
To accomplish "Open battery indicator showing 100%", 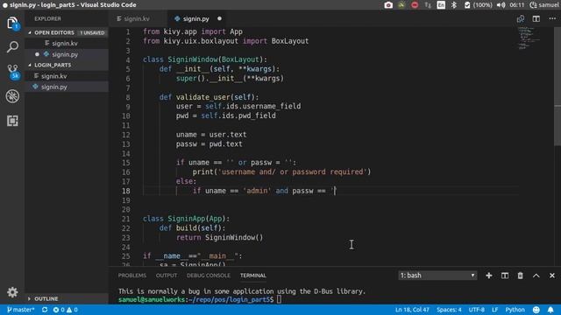I will (478, 5).
